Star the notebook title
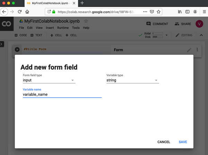 [x=86, y=21]
